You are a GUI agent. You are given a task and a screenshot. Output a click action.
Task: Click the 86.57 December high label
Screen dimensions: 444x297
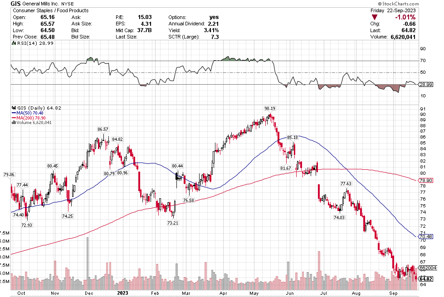pyautogui.click(x=103, y=129)
